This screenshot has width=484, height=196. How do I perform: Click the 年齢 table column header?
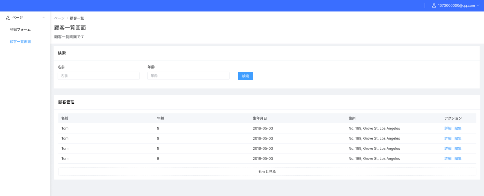click(x=160, y=118)
